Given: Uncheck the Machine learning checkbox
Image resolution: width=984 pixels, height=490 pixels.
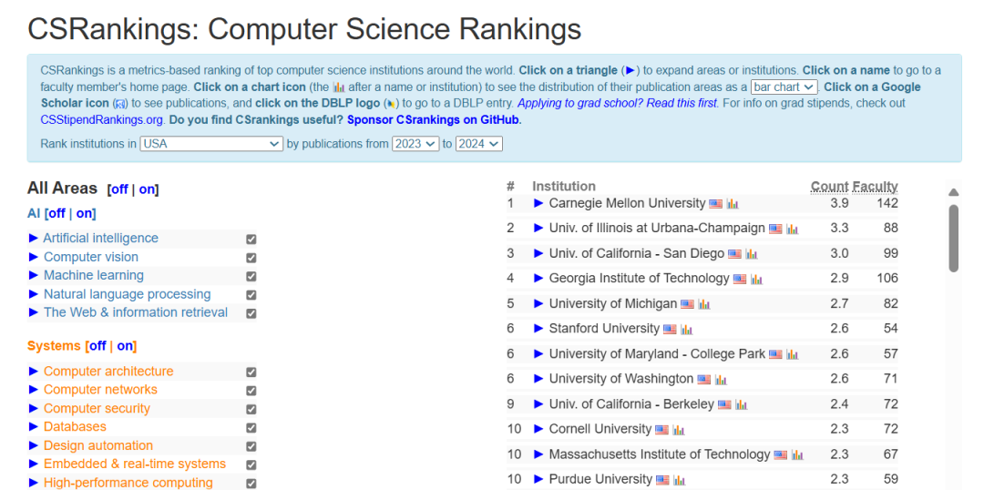Looking at the screenshot, I should click(251, 276).
